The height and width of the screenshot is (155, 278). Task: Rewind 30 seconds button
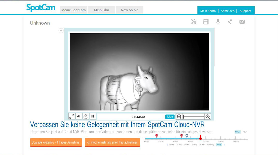pos(86,116)
